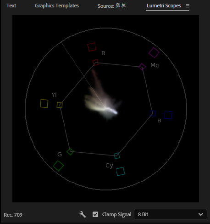Screen dimensions: 210x224
Task: Click the Rec. 709 colorspace label
Action: tap(13, 215)
